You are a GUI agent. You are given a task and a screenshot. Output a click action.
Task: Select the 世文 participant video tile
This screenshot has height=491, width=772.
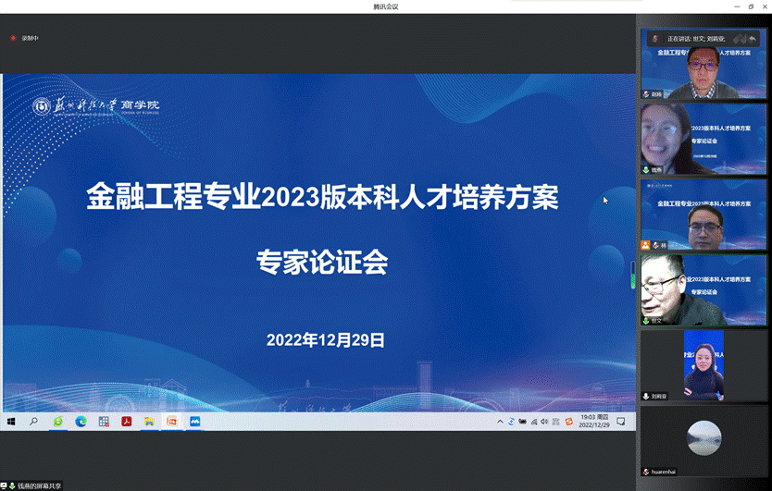pyautogui.click(x=704, y=289)
